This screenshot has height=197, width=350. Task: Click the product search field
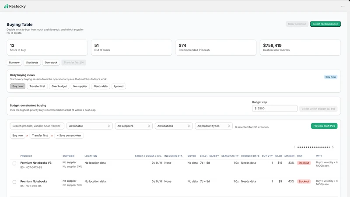[x=37, y=126]
